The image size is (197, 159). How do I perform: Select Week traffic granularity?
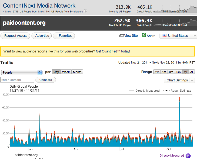point(66,72)
